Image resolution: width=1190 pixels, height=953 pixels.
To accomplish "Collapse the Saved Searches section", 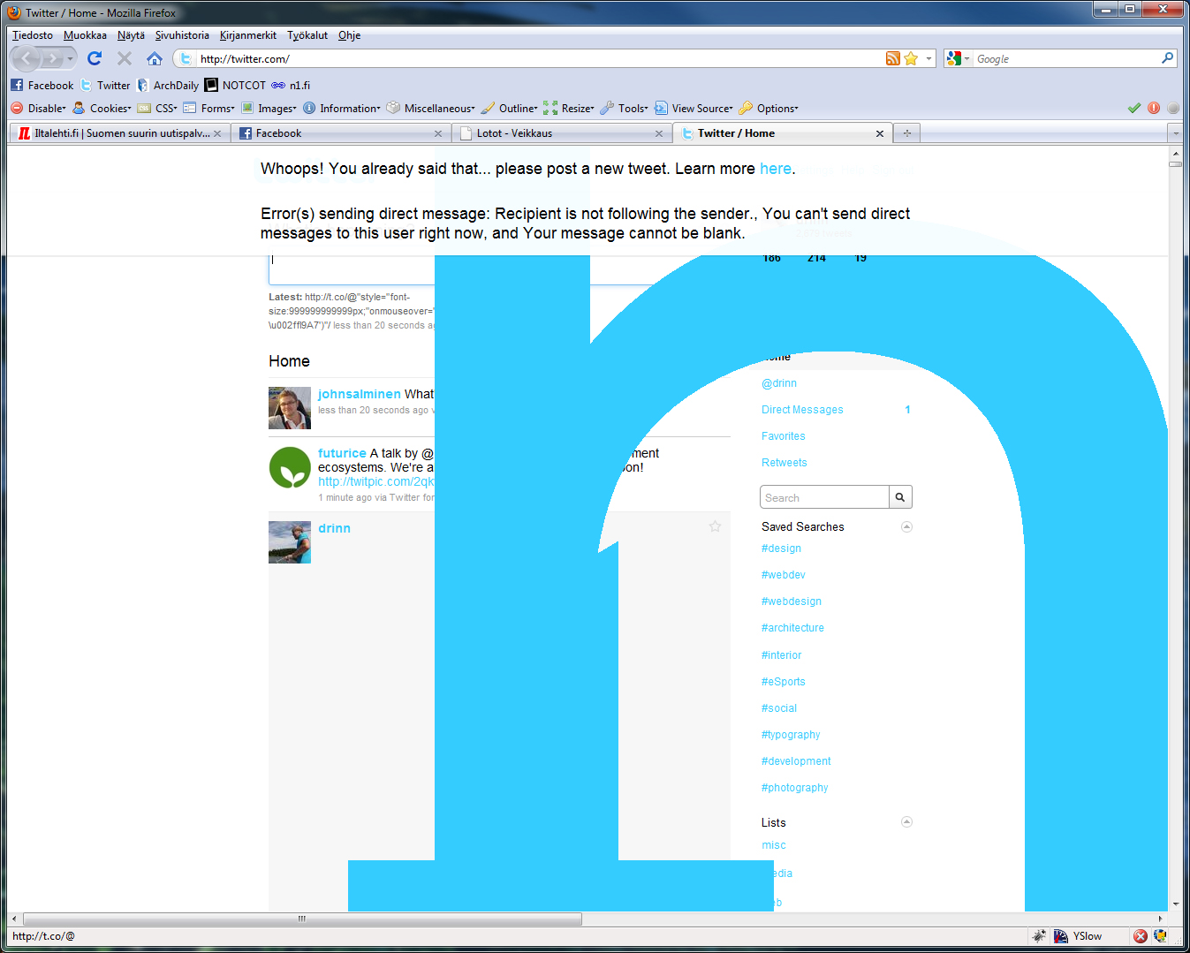I will point(906,526).
